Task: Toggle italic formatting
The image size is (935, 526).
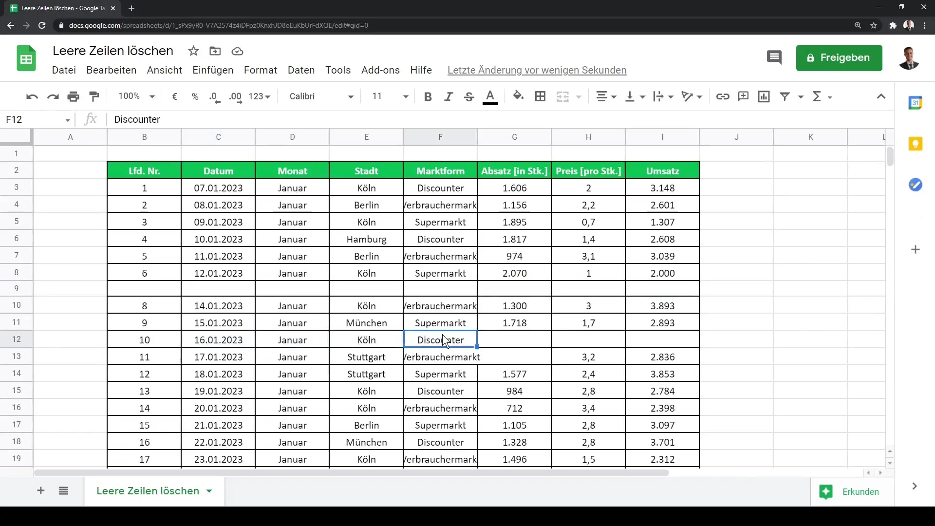Action: (x=449, y=96)
